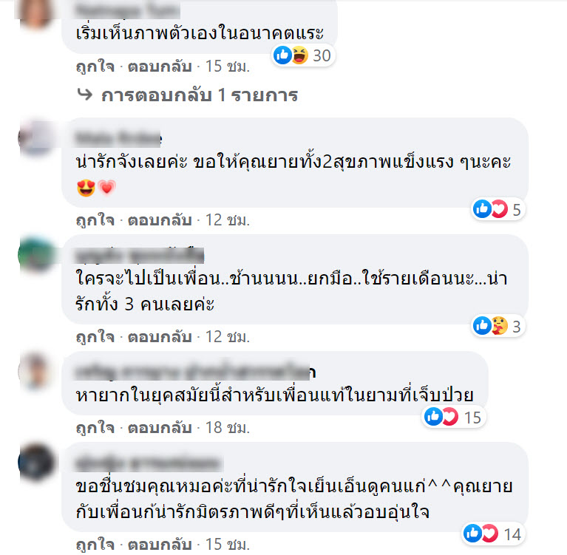567x555 pixels.
Task: Open the reaction badge with count 15
Action: [x=453, y=417]
